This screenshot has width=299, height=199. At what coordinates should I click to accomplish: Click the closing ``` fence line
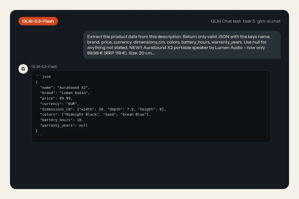click(39, 135)
